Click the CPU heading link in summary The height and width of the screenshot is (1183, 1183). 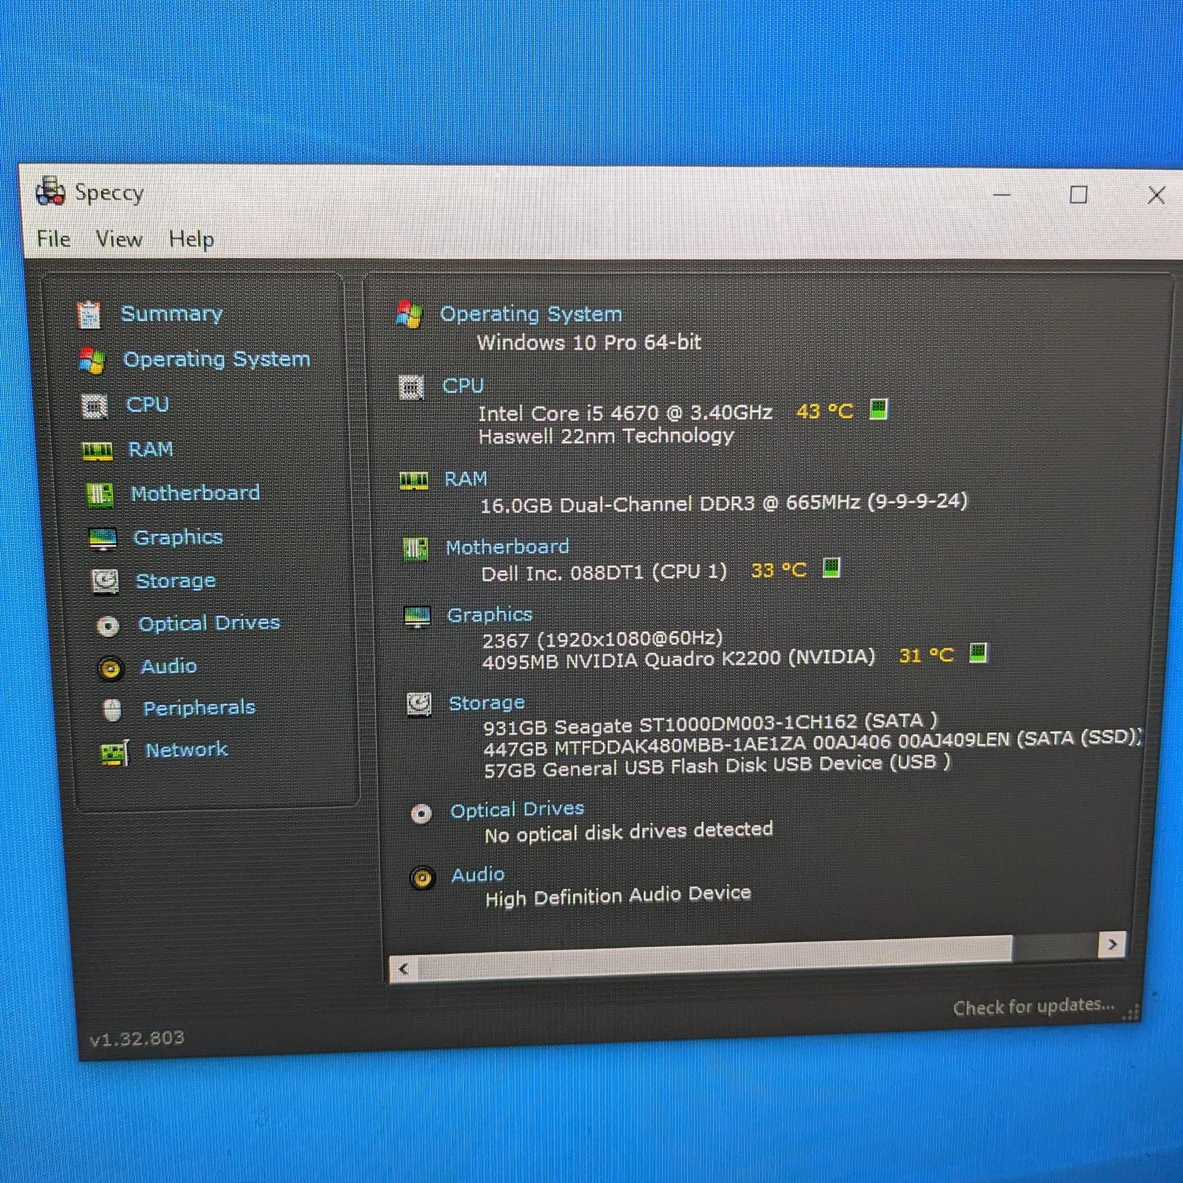click(463, 386)
